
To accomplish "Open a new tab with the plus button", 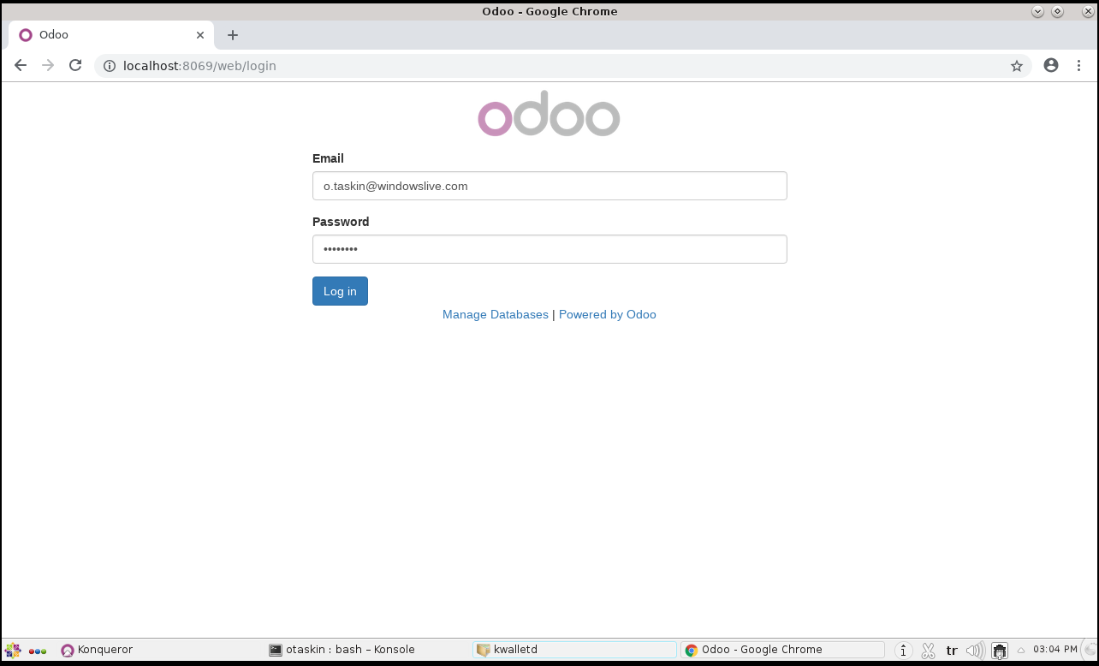I will (233, 35).
